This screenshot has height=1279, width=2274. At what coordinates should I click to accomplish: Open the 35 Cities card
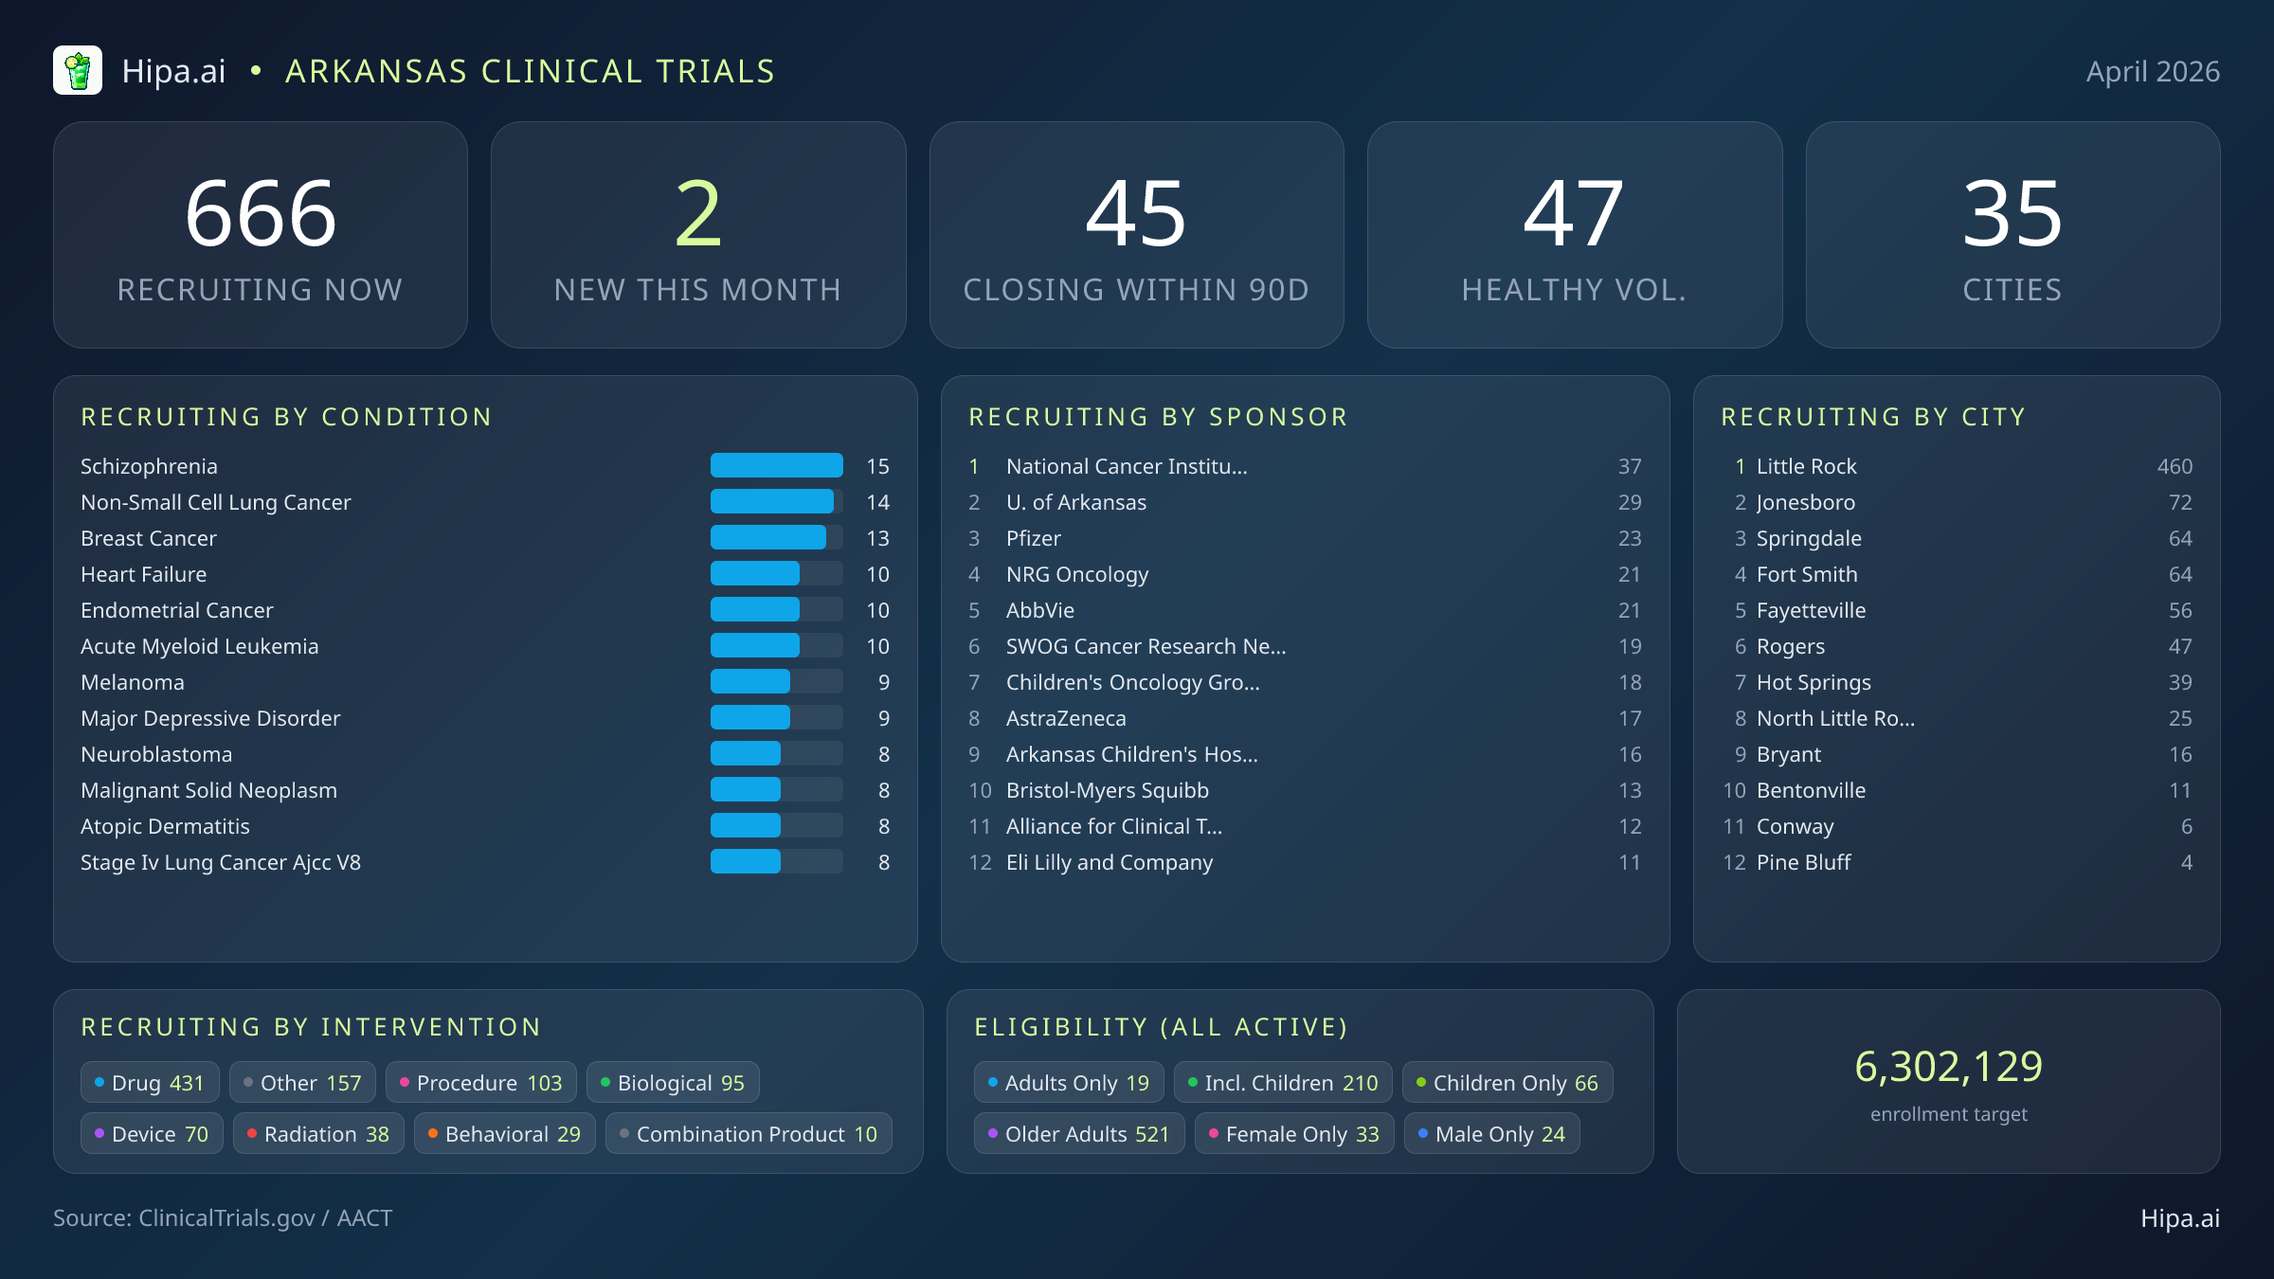pyautogui.click(x=2012, y=235)
